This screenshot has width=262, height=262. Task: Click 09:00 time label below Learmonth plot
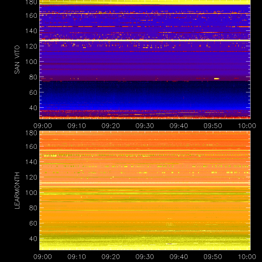[43, 257]
